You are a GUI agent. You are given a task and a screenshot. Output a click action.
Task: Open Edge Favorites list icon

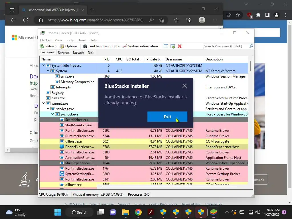[176, 20]
